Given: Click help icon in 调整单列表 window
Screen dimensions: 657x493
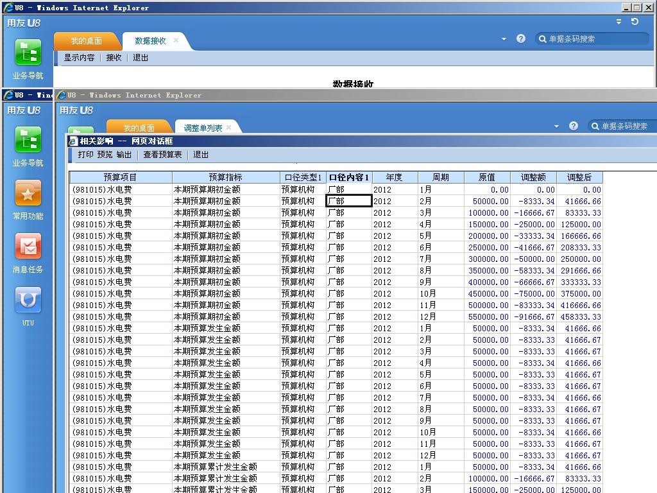Looking at the screenshot, I should (x=574, y=126).
